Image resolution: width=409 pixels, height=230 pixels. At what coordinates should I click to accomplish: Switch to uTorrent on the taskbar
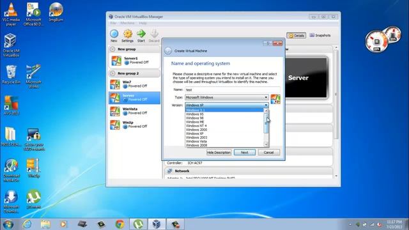[x=138, y=224]
